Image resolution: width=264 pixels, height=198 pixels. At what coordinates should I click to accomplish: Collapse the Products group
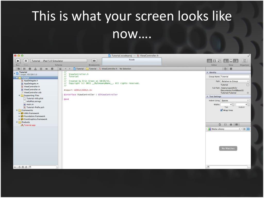(x=17, y=122)
